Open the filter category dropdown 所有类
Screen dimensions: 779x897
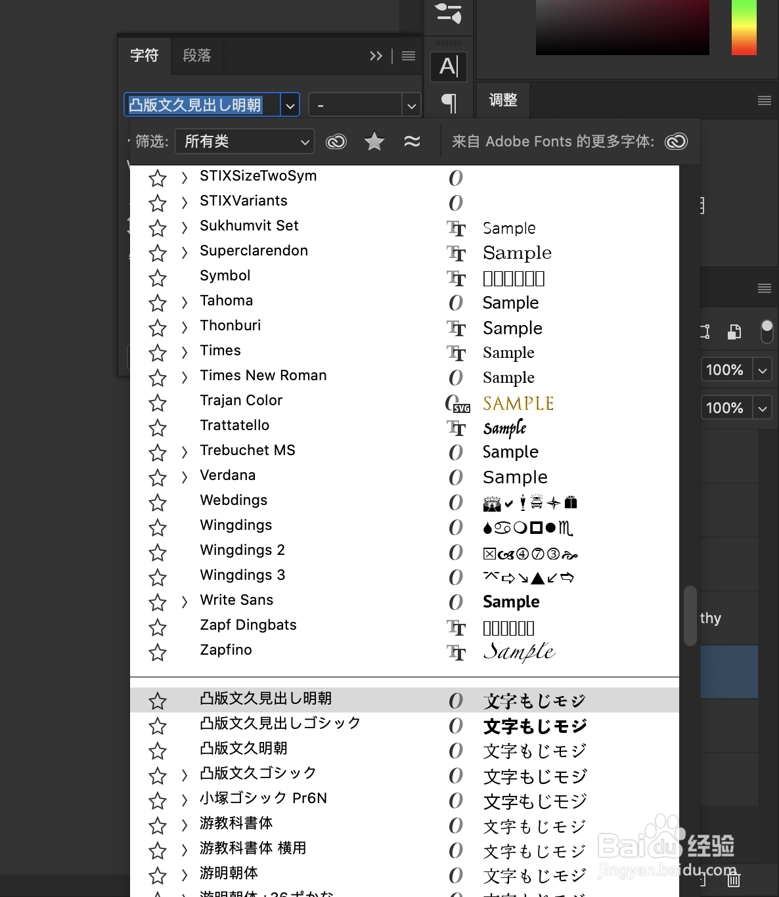(245, 141)
